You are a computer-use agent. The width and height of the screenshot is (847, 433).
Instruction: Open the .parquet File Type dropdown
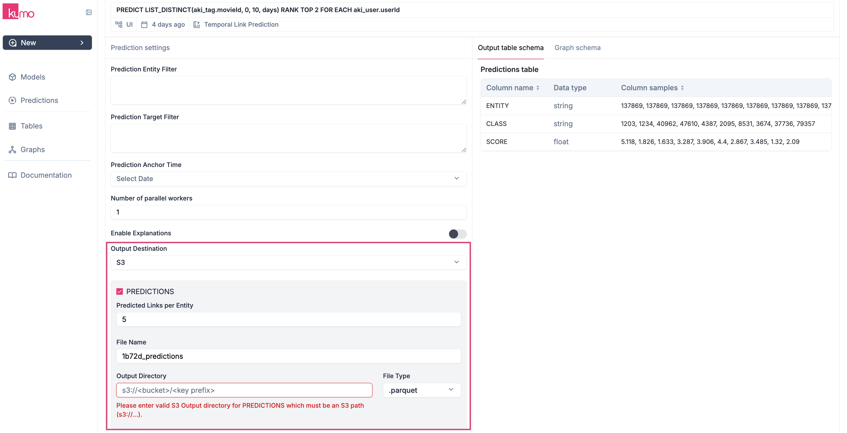click(422, 390)
